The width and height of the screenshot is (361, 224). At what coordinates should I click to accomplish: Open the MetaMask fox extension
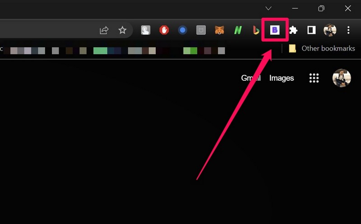[x=219, y=30]
